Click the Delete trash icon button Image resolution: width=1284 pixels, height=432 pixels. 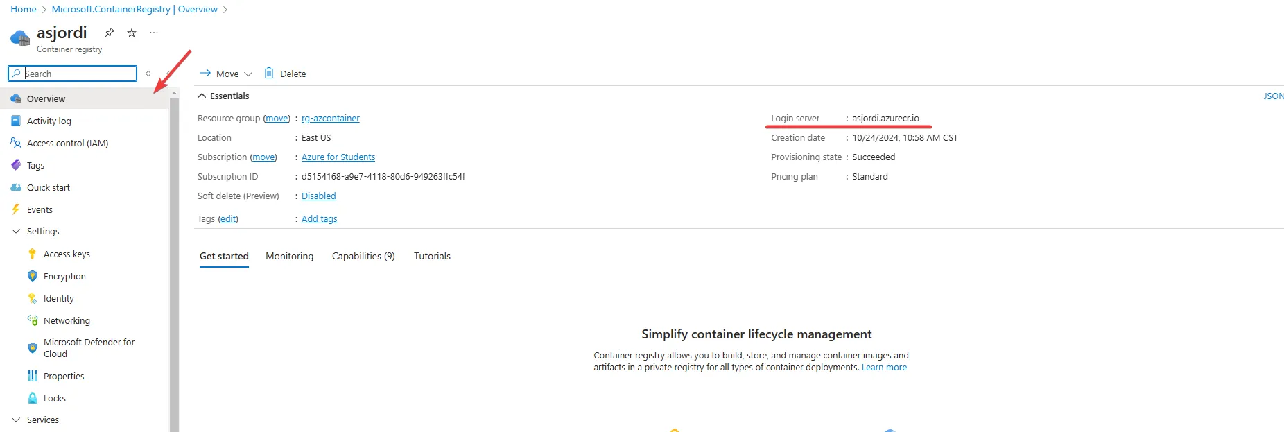pos(285,74)
